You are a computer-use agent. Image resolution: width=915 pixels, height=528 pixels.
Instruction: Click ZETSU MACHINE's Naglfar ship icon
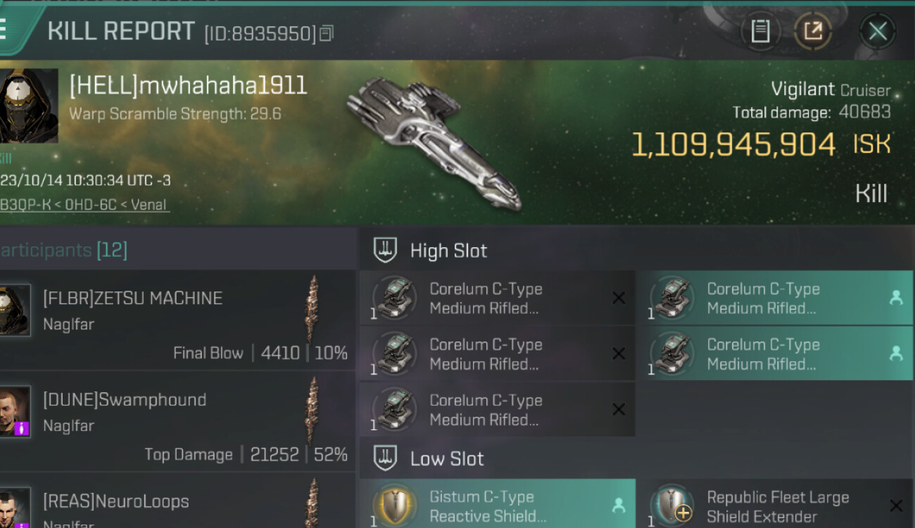tap(312, 308)
